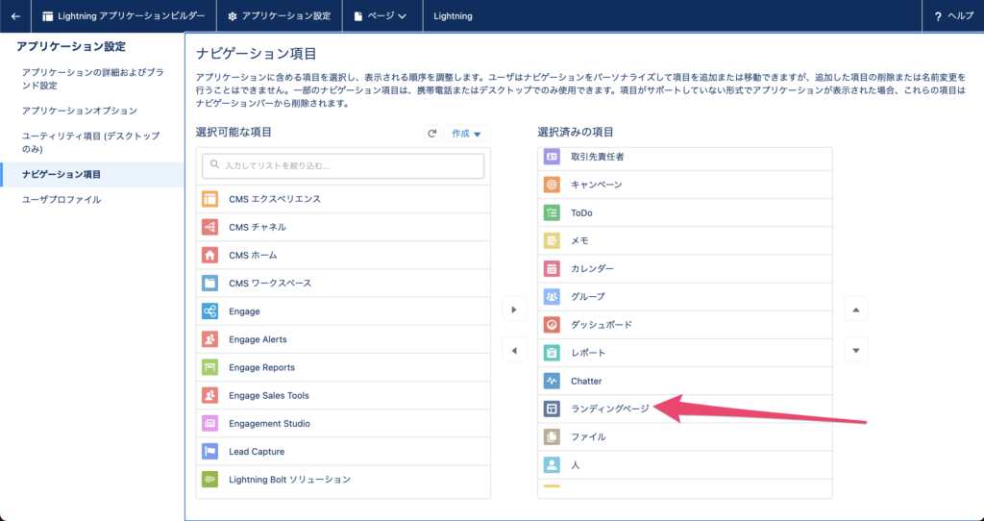Select レポート icon in selected items
This screenshot has height=521, width=984.
552,353
